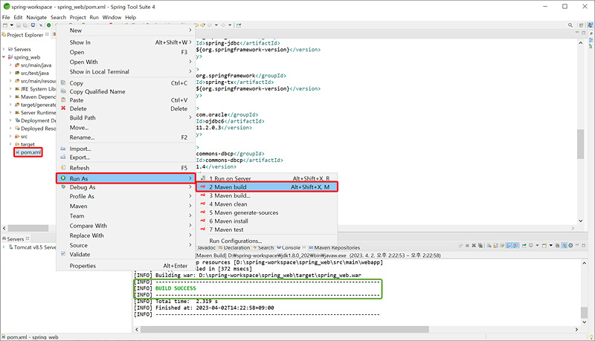This screenshot has height=341, width=595.
Task: Open the Show In submenu
Action: [126, 42]
